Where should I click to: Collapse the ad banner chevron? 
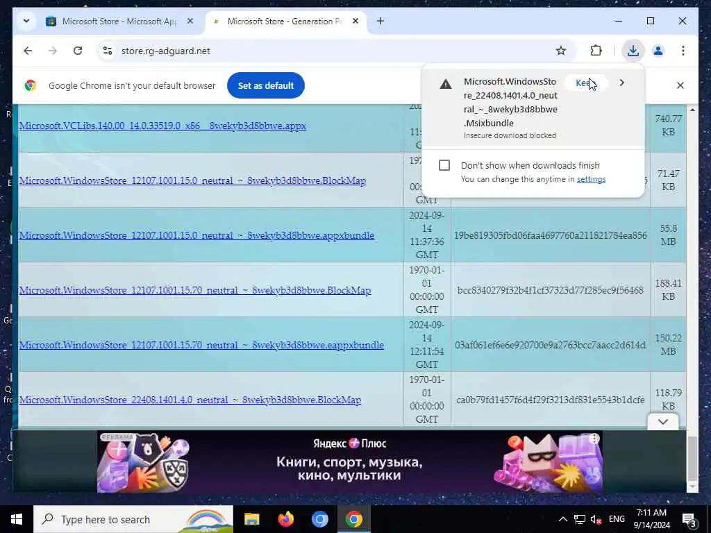point(663,422)
